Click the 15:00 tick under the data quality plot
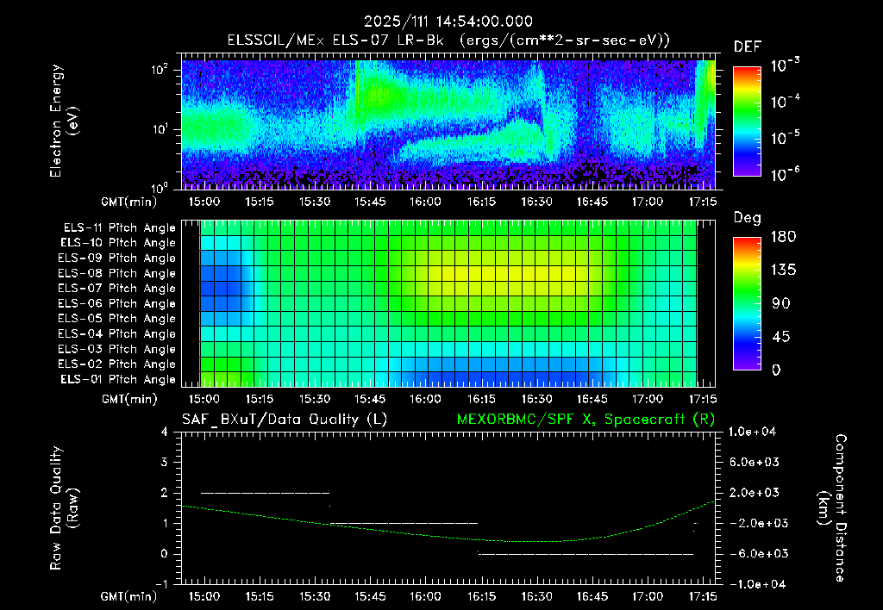Viewport: 883px width, 610px height. point(204,596)
